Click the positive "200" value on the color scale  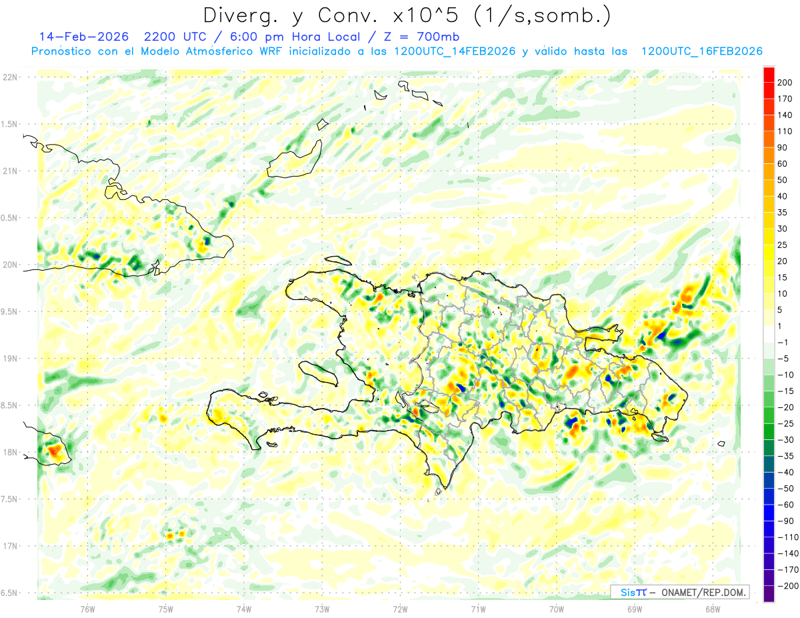(785, 83)
